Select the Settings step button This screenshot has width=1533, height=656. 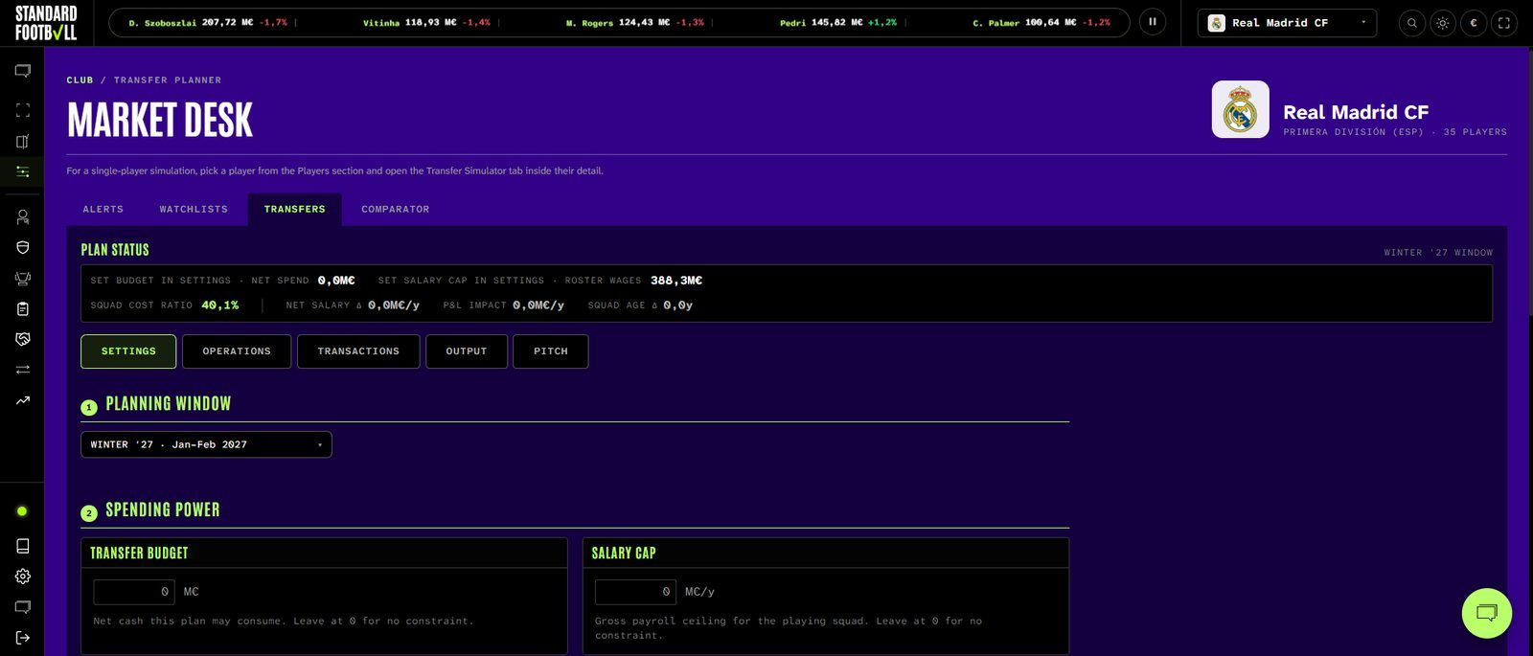tap(128, 351)
